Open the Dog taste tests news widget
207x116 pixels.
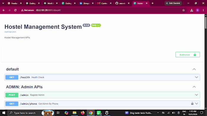pyautogui.click(x=139, y=113)
